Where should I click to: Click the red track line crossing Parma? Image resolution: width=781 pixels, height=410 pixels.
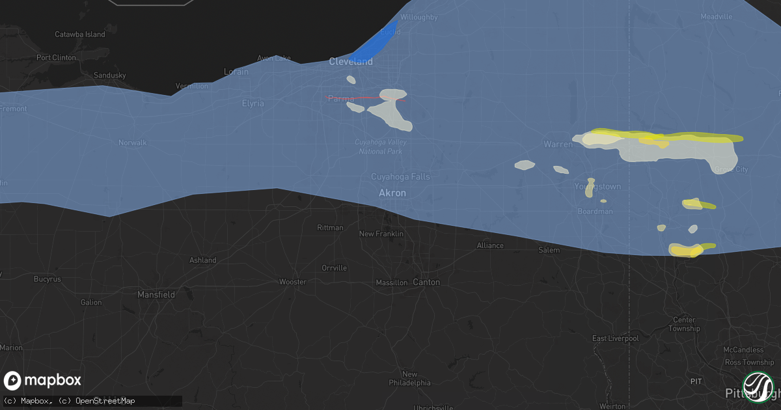point(366,98)
